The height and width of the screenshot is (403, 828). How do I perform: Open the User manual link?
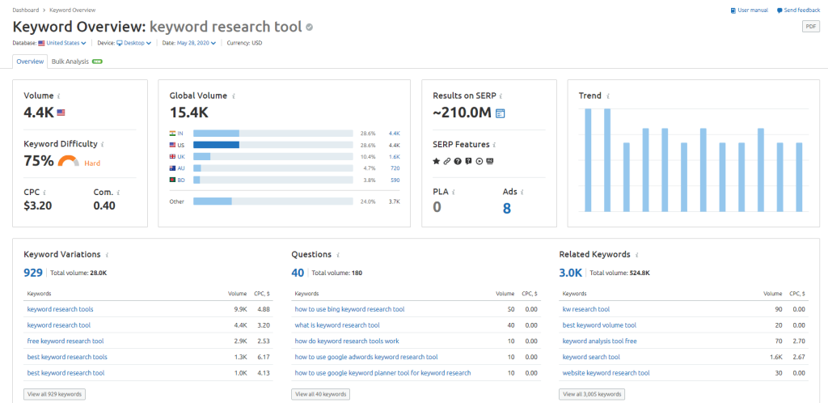[x=751, y=11]
